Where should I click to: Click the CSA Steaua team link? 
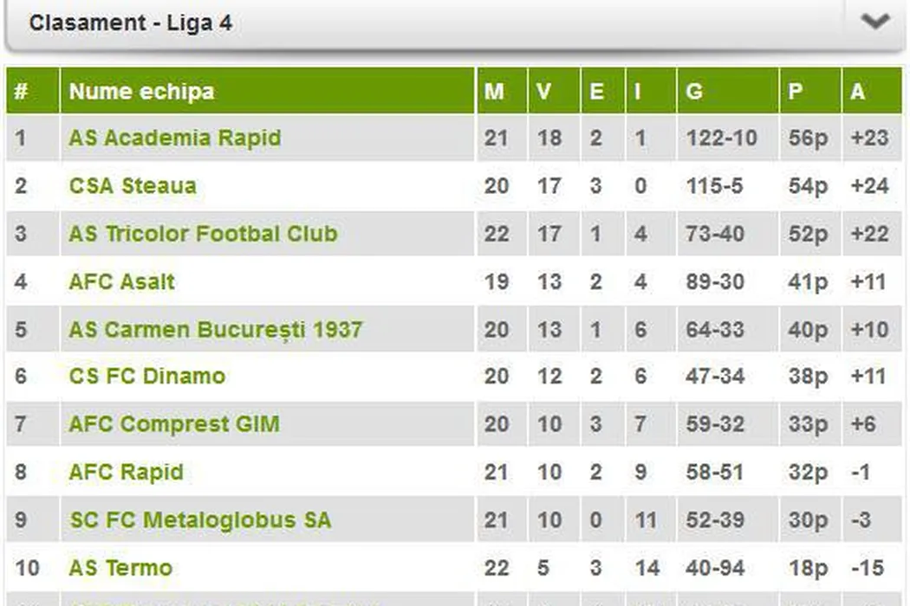(133, 186)
